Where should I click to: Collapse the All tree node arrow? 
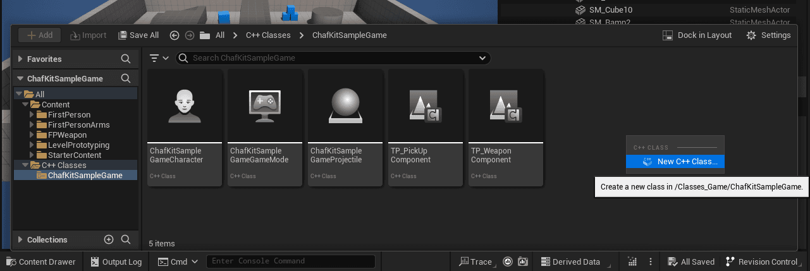(19, 94)
